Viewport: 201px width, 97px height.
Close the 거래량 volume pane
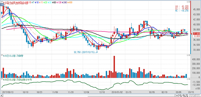(x=189, y=55)
